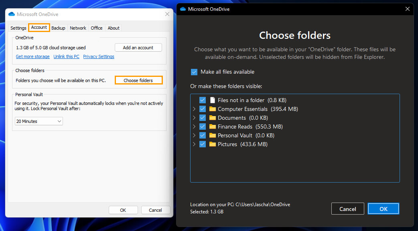Image resolution: width=418 pixels, height=231 pixels.
Task: Open the Backup tab
Action: 58,28
